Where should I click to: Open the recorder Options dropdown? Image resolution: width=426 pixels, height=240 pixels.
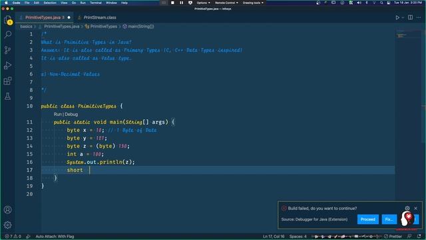click(x=203, y=3)
